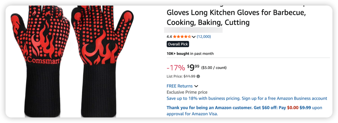Open the 12,000 customer reviews link
The height and width of the screenshot is (123, 338).
point(204,37)
